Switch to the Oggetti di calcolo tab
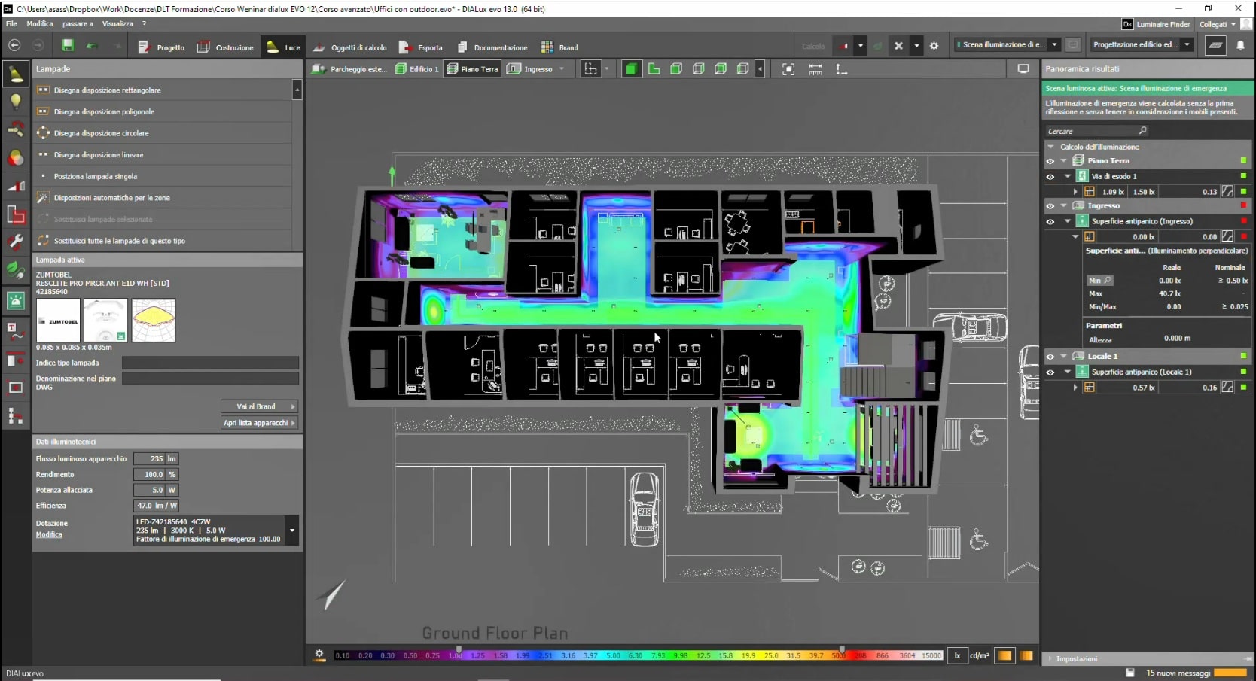The width and height of the screenshot is (1256, 681). coord(350,47)
